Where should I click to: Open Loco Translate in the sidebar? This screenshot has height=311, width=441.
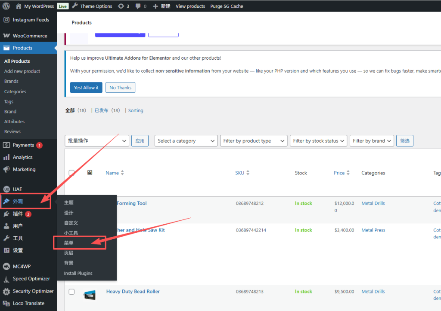click(28, 303)
